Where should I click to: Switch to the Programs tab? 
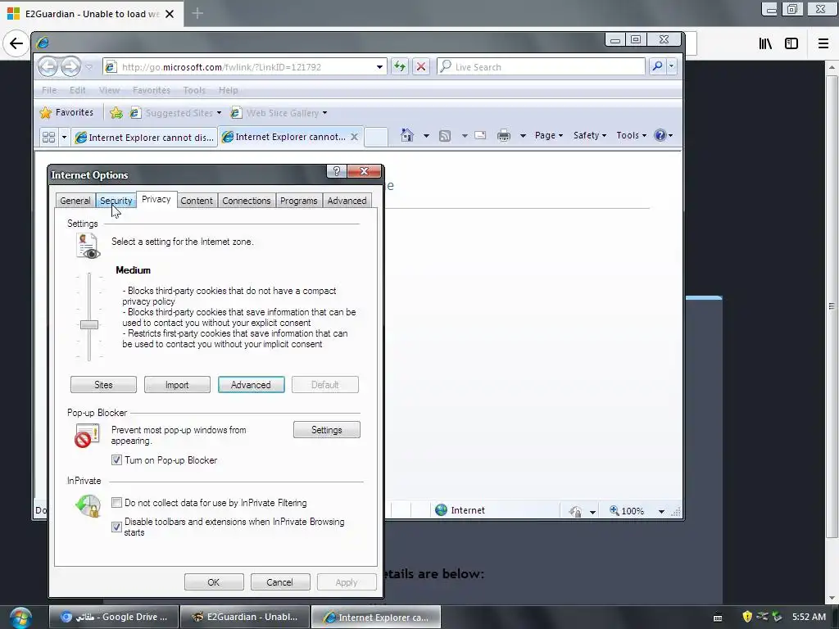pyautogui.click(x=298, y=201)
